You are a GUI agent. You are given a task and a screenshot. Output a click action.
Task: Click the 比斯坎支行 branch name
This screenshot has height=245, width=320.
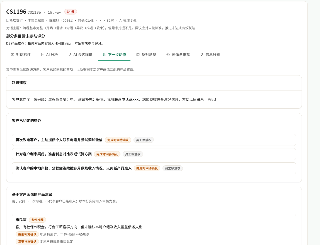click(x=14, y=21)
